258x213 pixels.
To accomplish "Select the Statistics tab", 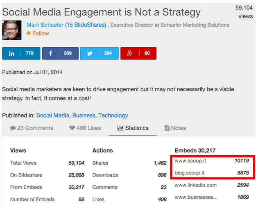I will click(x=133, y=128).
